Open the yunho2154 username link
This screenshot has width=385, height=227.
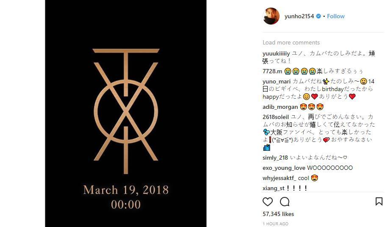click(x=299, y=16)
